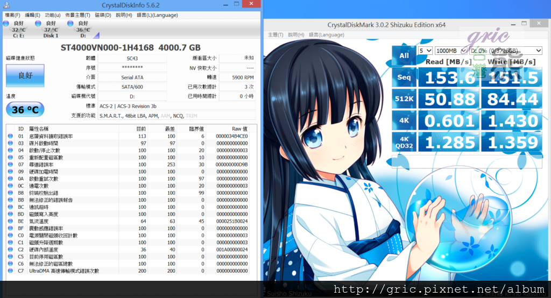Click the 5900 RPM rotation field
This screenshot has height=298, width=551.
(237, 77)
